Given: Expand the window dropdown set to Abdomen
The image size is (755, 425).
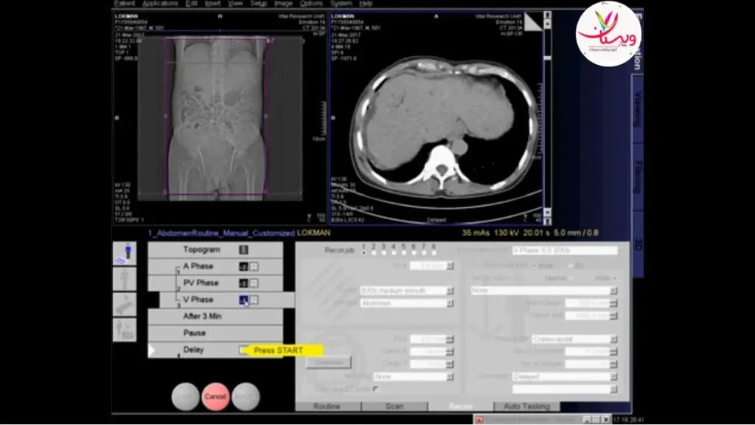Looking at the screenshot, I should (x=450, y=303).
